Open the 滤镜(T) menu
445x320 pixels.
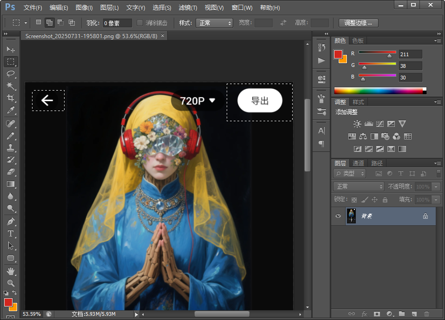tap(188, 8)
